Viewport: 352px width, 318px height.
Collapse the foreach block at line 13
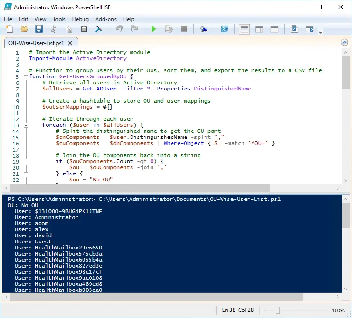[26, 125]
